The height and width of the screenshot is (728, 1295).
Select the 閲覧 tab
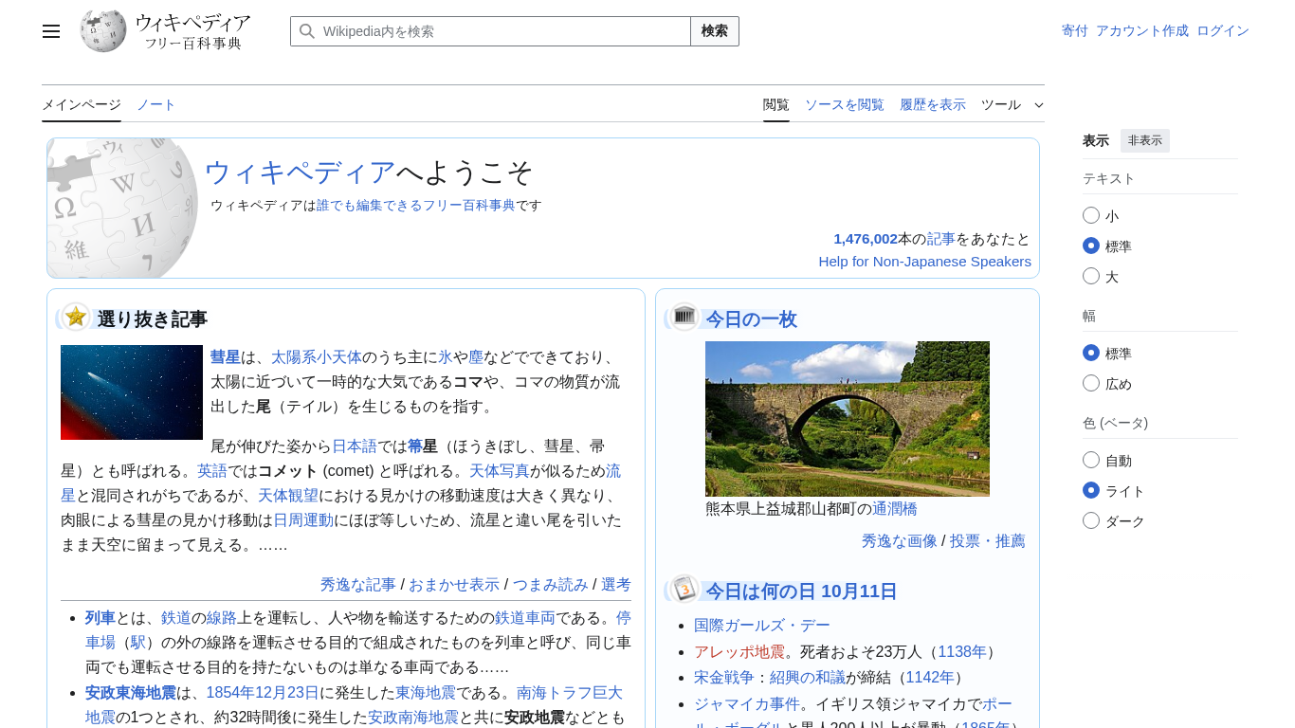pyautogui.click(x=776, y=105)
